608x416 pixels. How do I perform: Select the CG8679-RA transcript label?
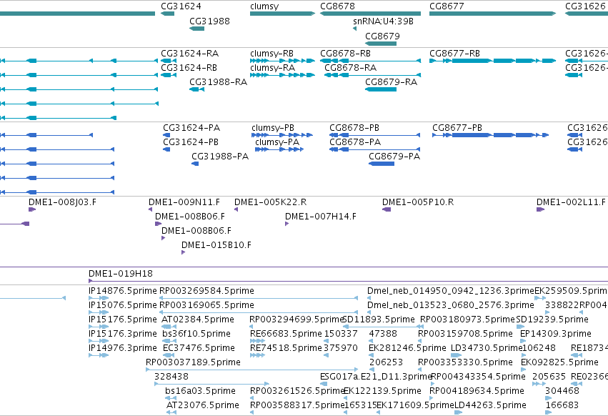pos(392,82)
